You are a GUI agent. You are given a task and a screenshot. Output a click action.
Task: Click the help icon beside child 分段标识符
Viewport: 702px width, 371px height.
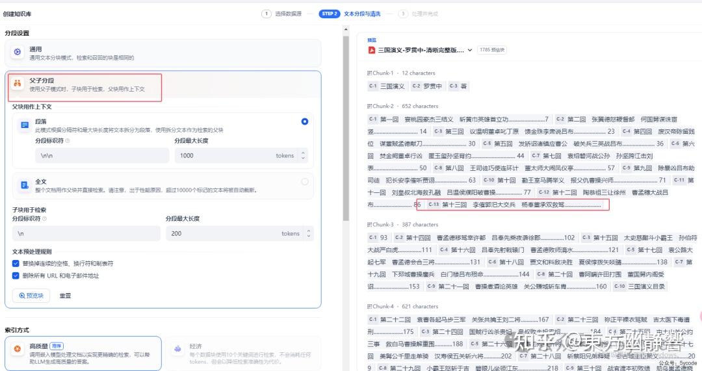click(44, 219)
